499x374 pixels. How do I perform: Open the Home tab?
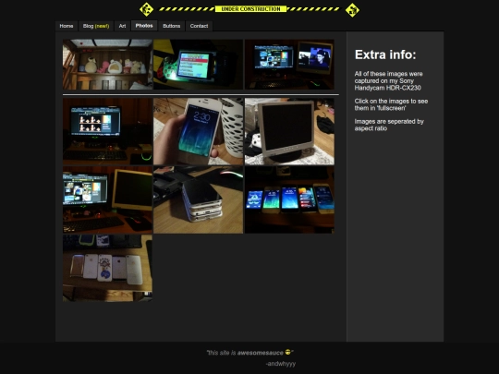pyautogui.click(x=67, y=26)
